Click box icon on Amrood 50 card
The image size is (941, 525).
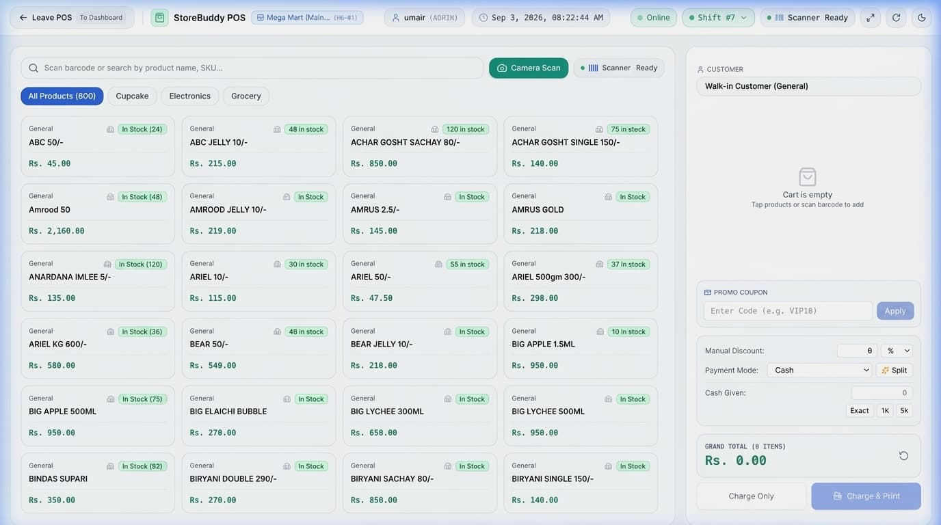[110, 197]
